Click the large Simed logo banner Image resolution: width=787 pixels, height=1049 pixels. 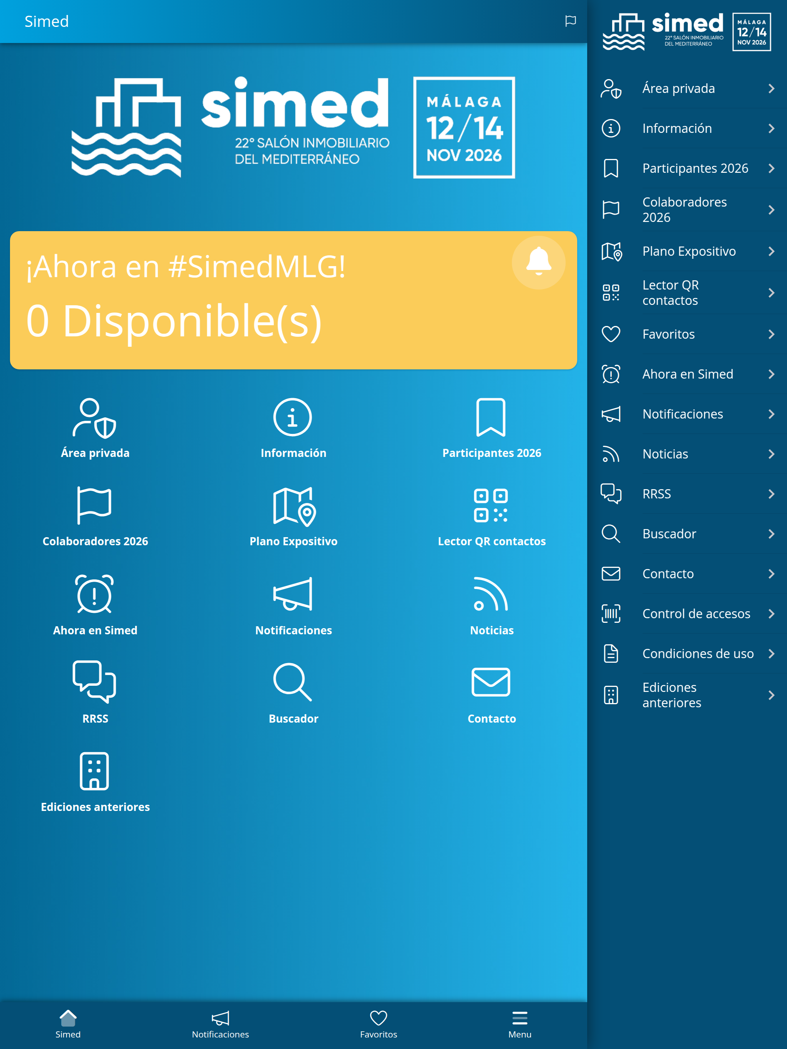click(x=293, y=127)
